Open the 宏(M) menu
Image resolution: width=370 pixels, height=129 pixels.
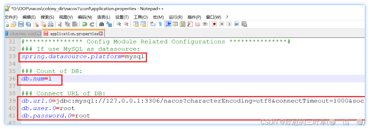[158, 17]
